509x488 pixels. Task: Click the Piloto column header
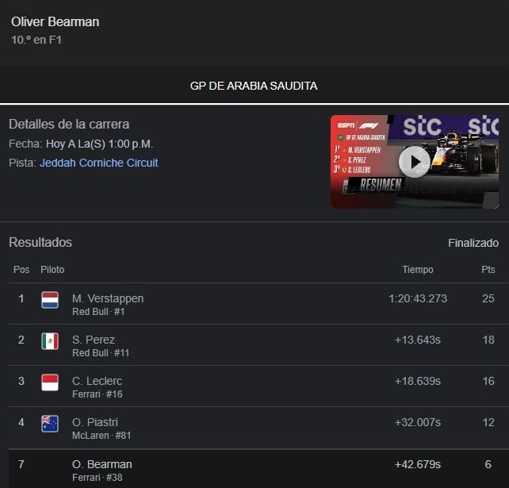[x=52, y=270]
